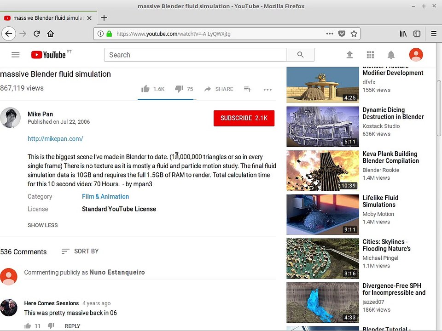
Task: Open the Modifier Development video thumbnail
Action: pyautogui.click(x=323, y=85)
